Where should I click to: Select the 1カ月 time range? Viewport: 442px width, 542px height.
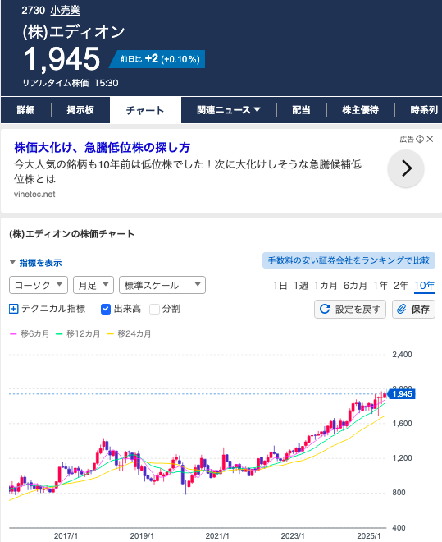tap(326, 286)
